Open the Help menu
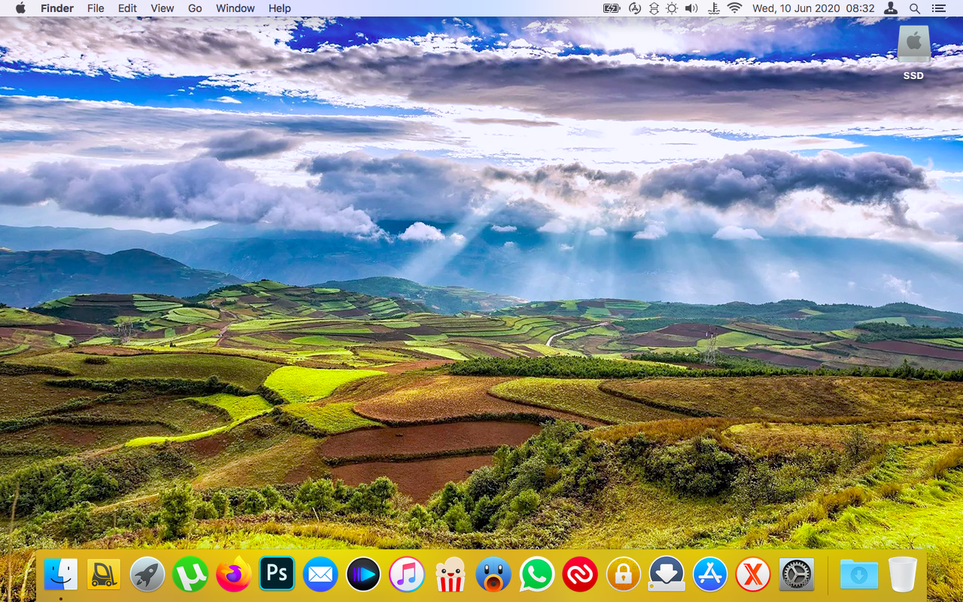This screenshot has width=963, height=602. click(280, 8)
